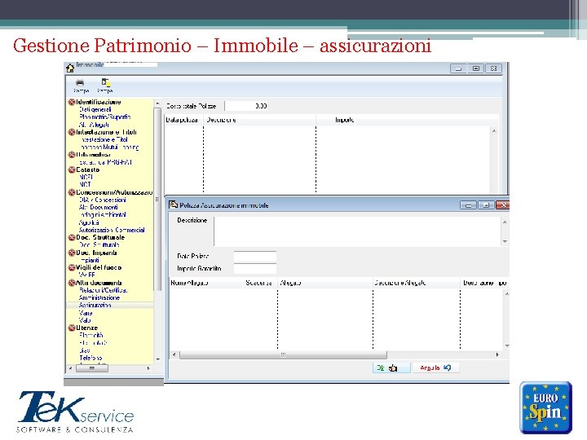Click tree panel horizontal scroll right arrow
This screenshot has width=587, height=440.
coord(148,368)
